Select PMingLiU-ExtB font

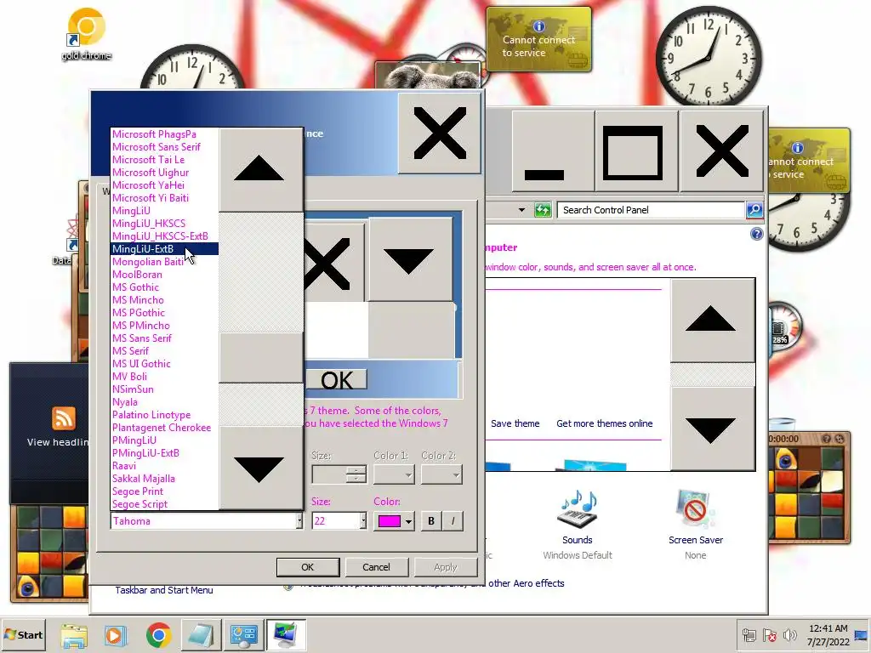tap(164, 454)
